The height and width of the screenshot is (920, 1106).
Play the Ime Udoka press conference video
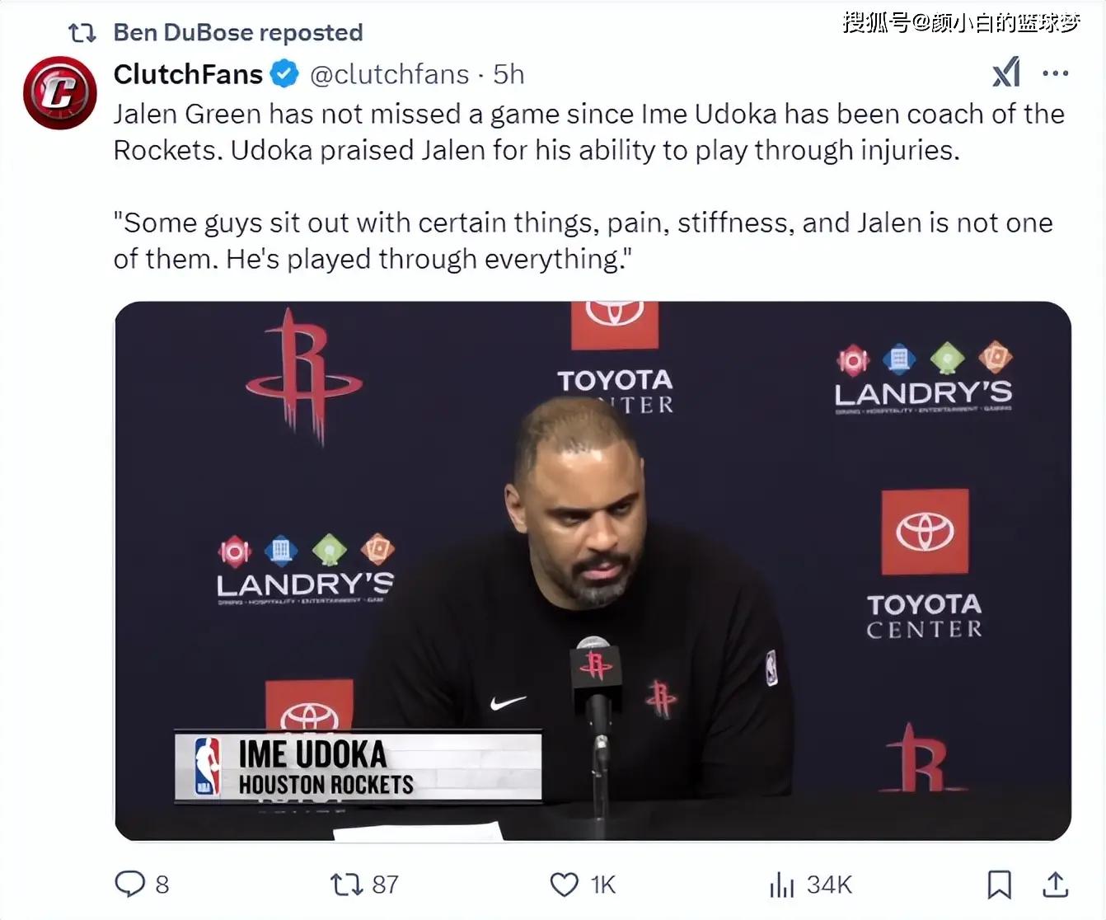click(x=593, y=570)
